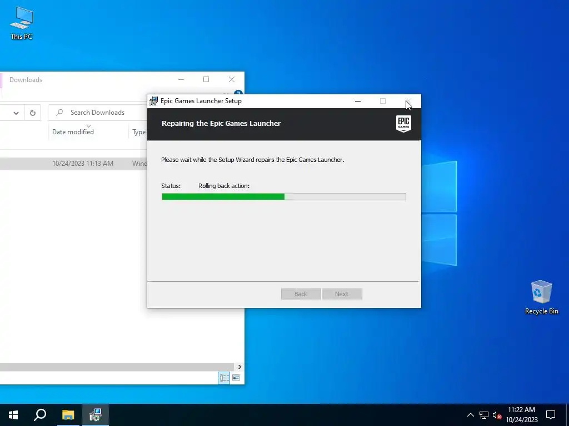Open File Explorer from the taskbar
569x426 pixels.
pos(68,415)
